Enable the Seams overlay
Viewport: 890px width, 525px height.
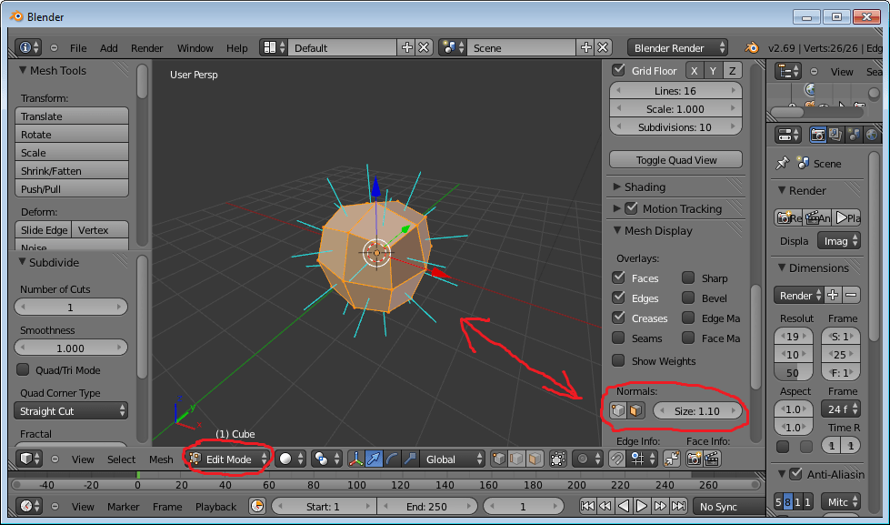coord(619,338)
